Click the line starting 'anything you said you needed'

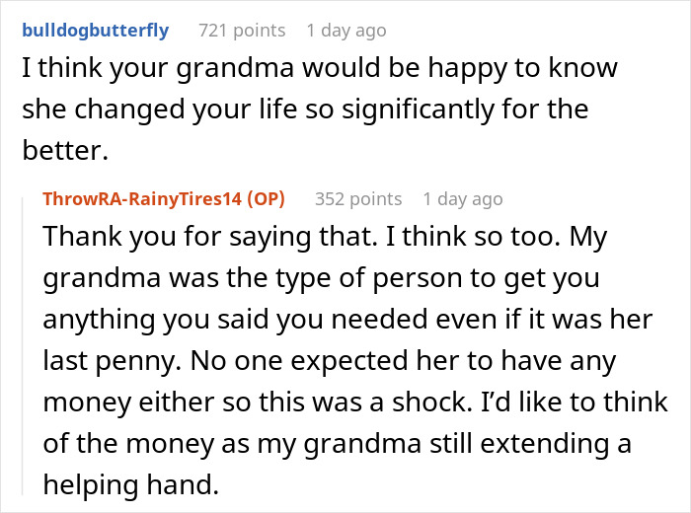coord(347,320)
